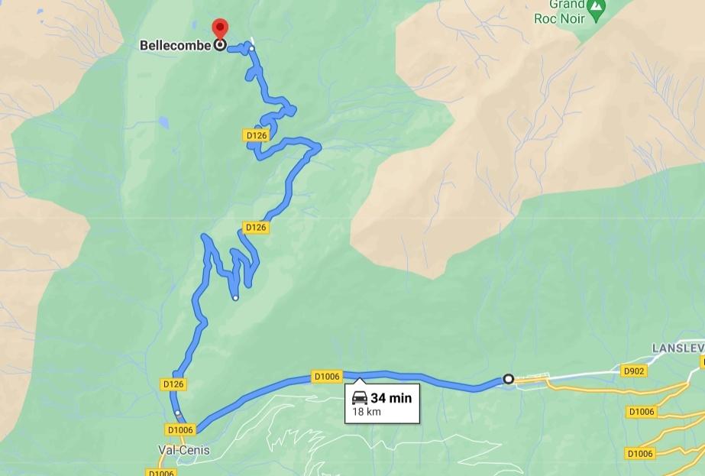
Task: Click the 18 km distance text
Action: (367, 412)
